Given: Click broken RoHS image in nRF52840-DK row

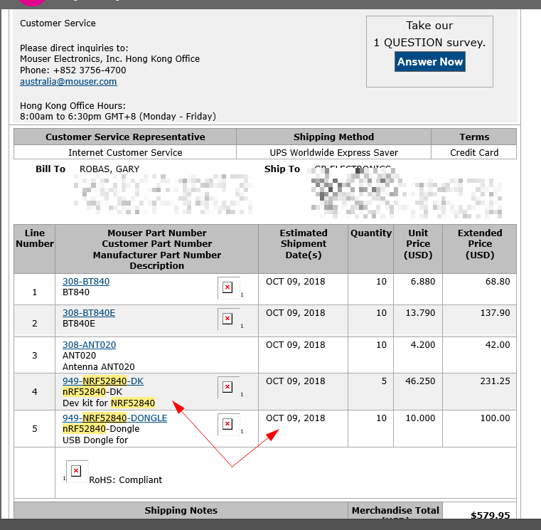Looking at the screenshot, I should click(x=227, y=387).
